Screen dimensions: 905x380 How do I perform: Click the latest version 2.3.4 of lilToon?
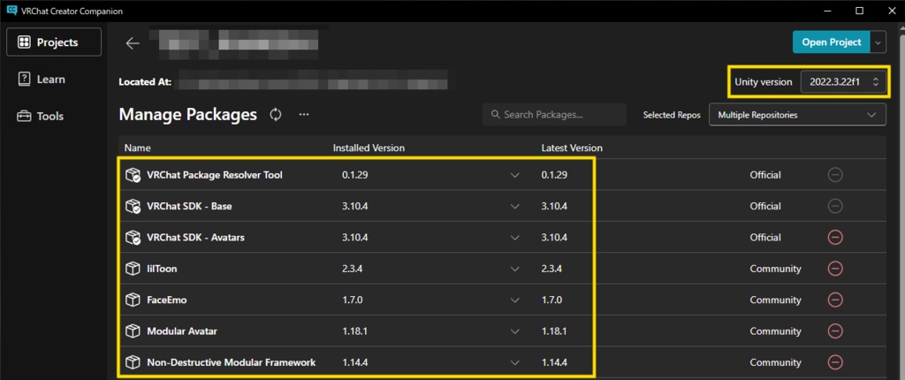click(551, 269)
